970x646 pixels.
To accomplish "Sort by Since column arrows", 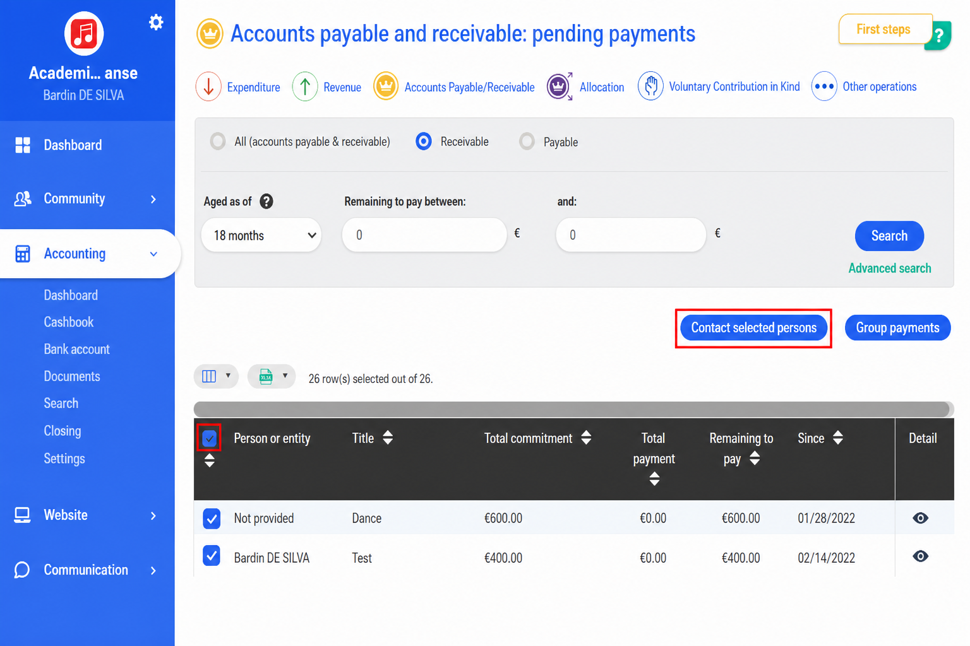I will [838, 438].
